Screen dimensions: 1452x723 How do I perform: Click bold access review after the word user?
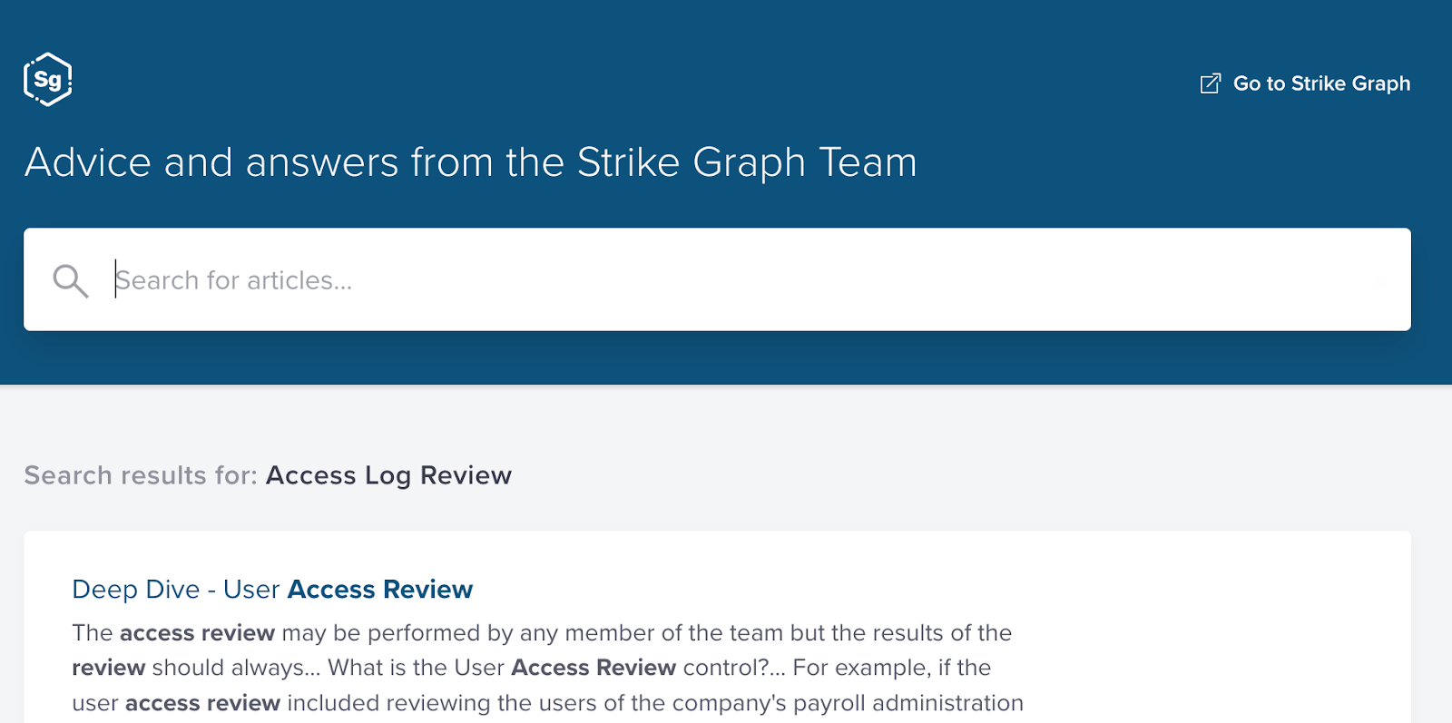(202, 703)
